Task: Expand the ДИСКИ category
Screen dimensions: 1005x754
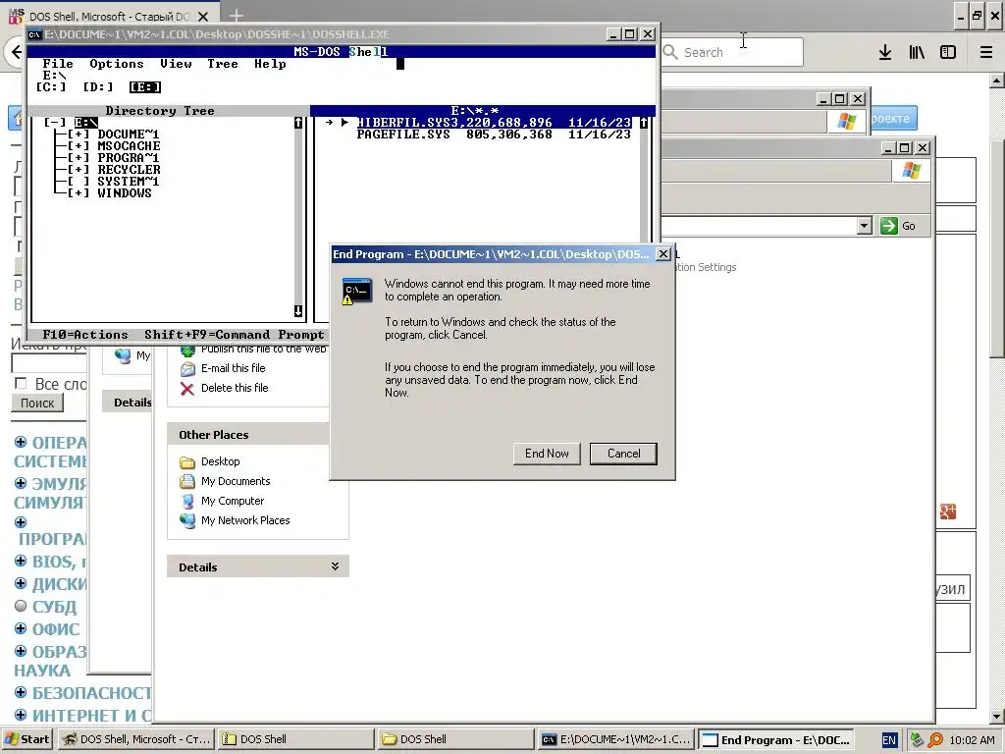Action: coord(21,583)
